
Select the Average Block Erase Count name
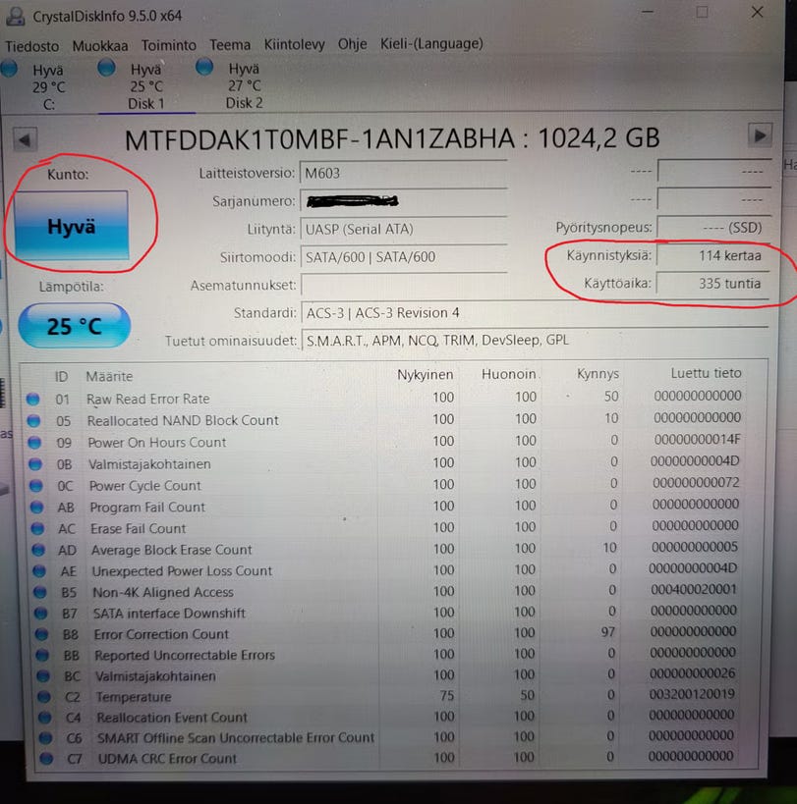pyautogui.click(x=171, y=550)
